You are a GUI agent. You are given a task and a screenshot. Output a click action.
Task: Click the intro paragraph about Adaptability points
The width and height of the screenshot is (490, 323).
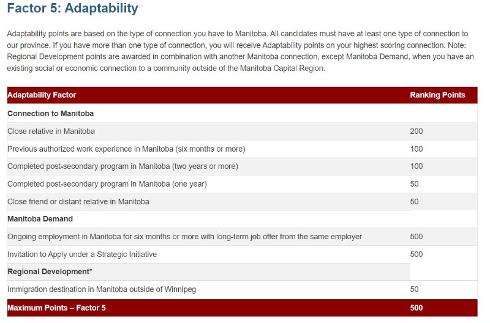241,51
